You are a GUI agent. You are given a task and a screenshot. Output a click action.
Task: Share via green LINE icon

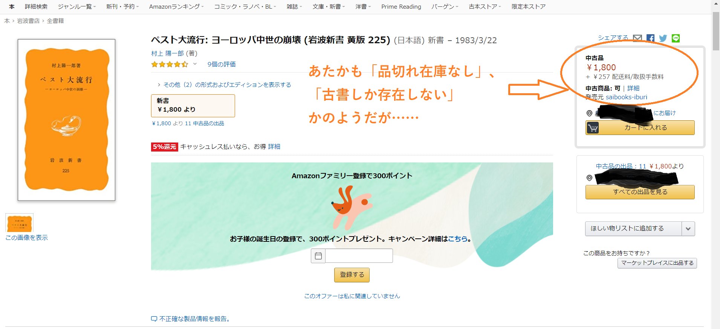[676, 38]
